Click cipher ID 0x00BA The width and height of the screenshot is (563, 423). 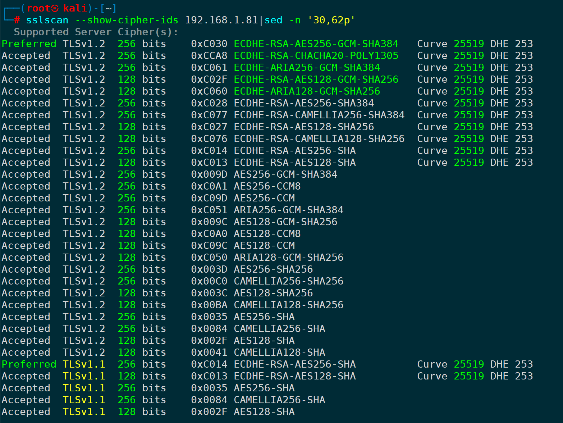(x=209, y=305)
